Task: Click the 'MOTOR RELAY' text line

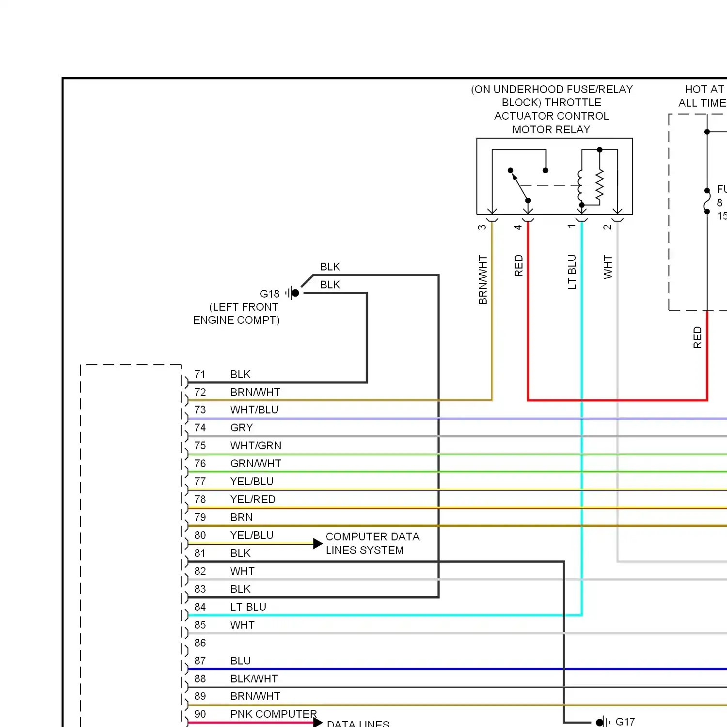Action: 552,129
